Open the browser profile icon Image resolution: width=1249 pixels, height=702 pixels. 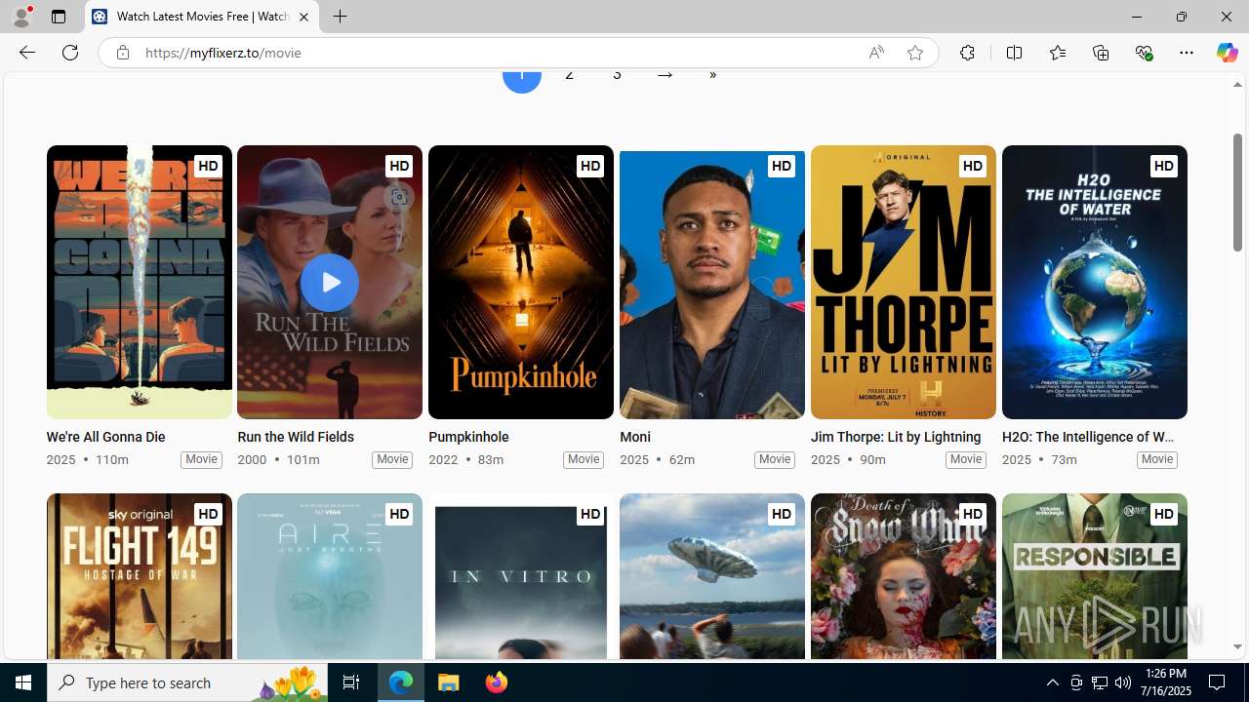(21, 17)
